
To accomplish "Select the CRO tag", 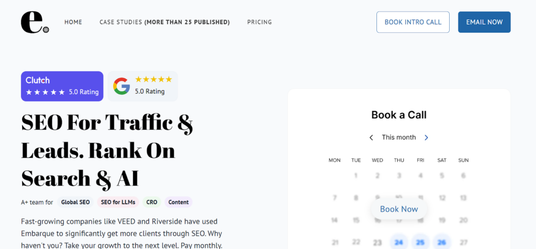I will [152, 202].
